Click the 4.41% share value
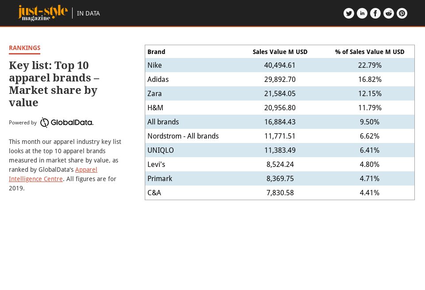This screenshot has height=290, width=425. pos(370,193)
